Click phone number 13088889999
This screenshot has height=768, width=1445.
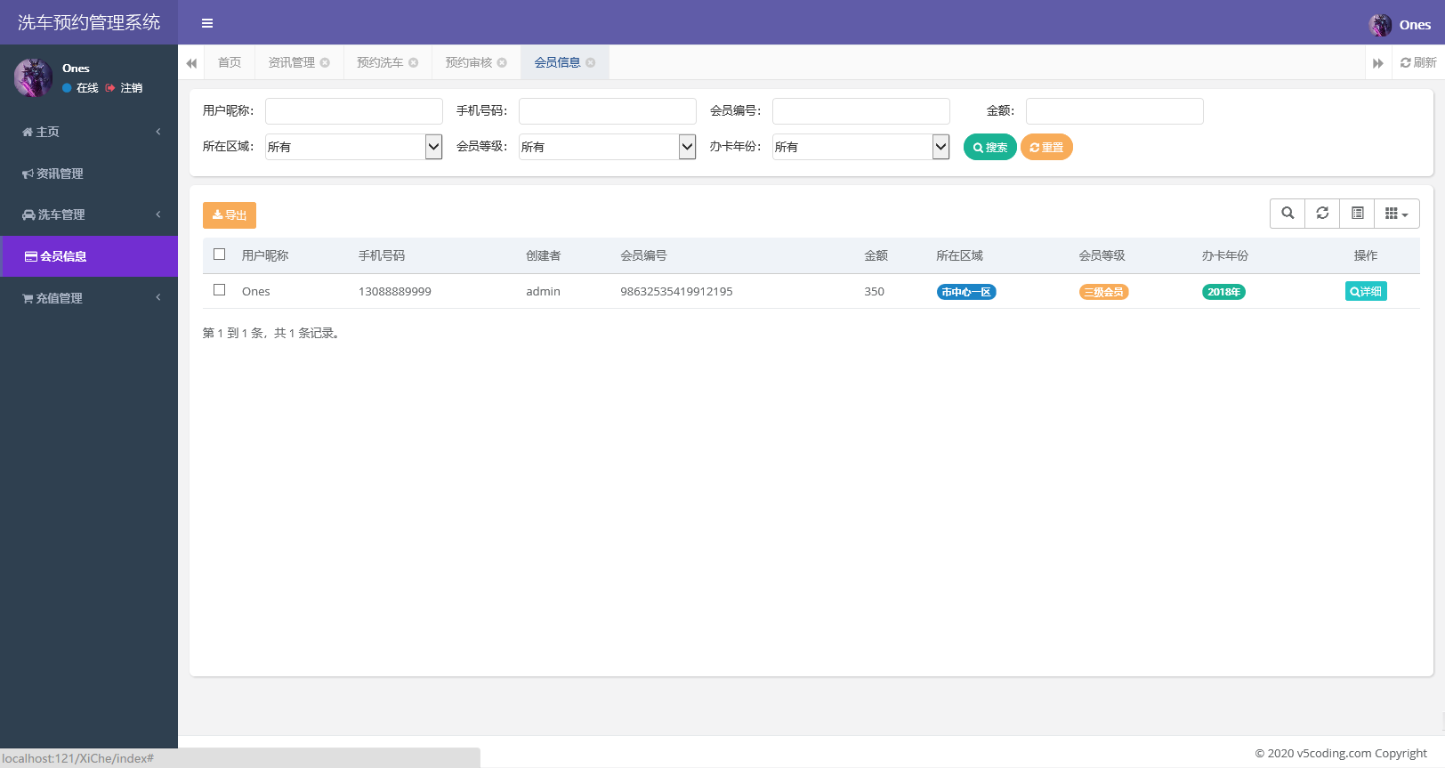coord(395,292)
